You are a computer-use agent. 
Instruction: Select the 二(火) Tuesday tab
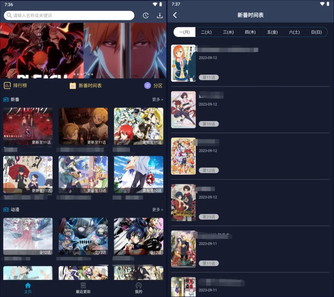[x=206, y=32]
